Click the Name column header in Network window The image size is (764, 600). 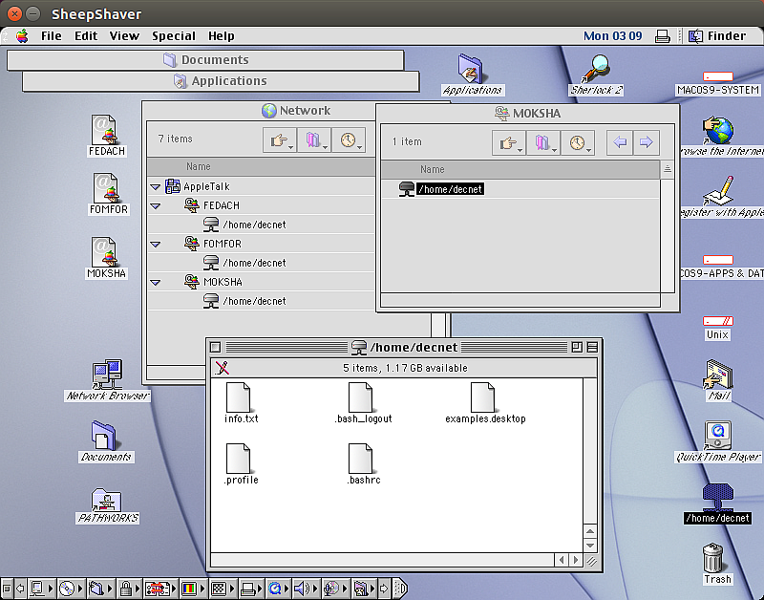pos(261,166)
